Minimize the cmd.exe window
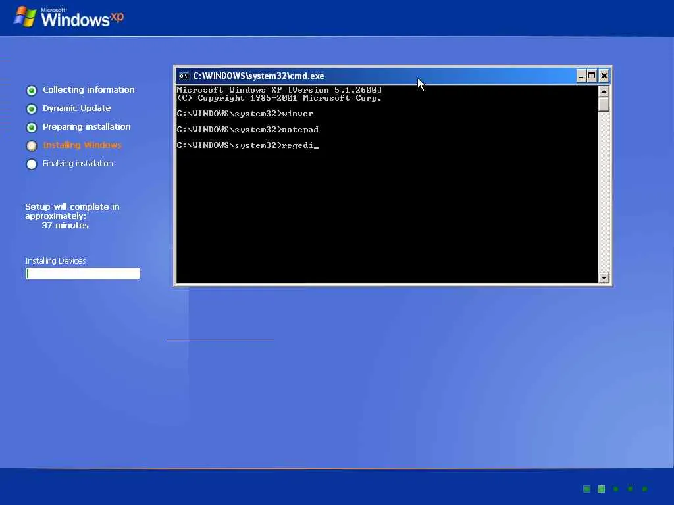Image resolution: width=674 pixels, height=505 pixels. [581, 76]
